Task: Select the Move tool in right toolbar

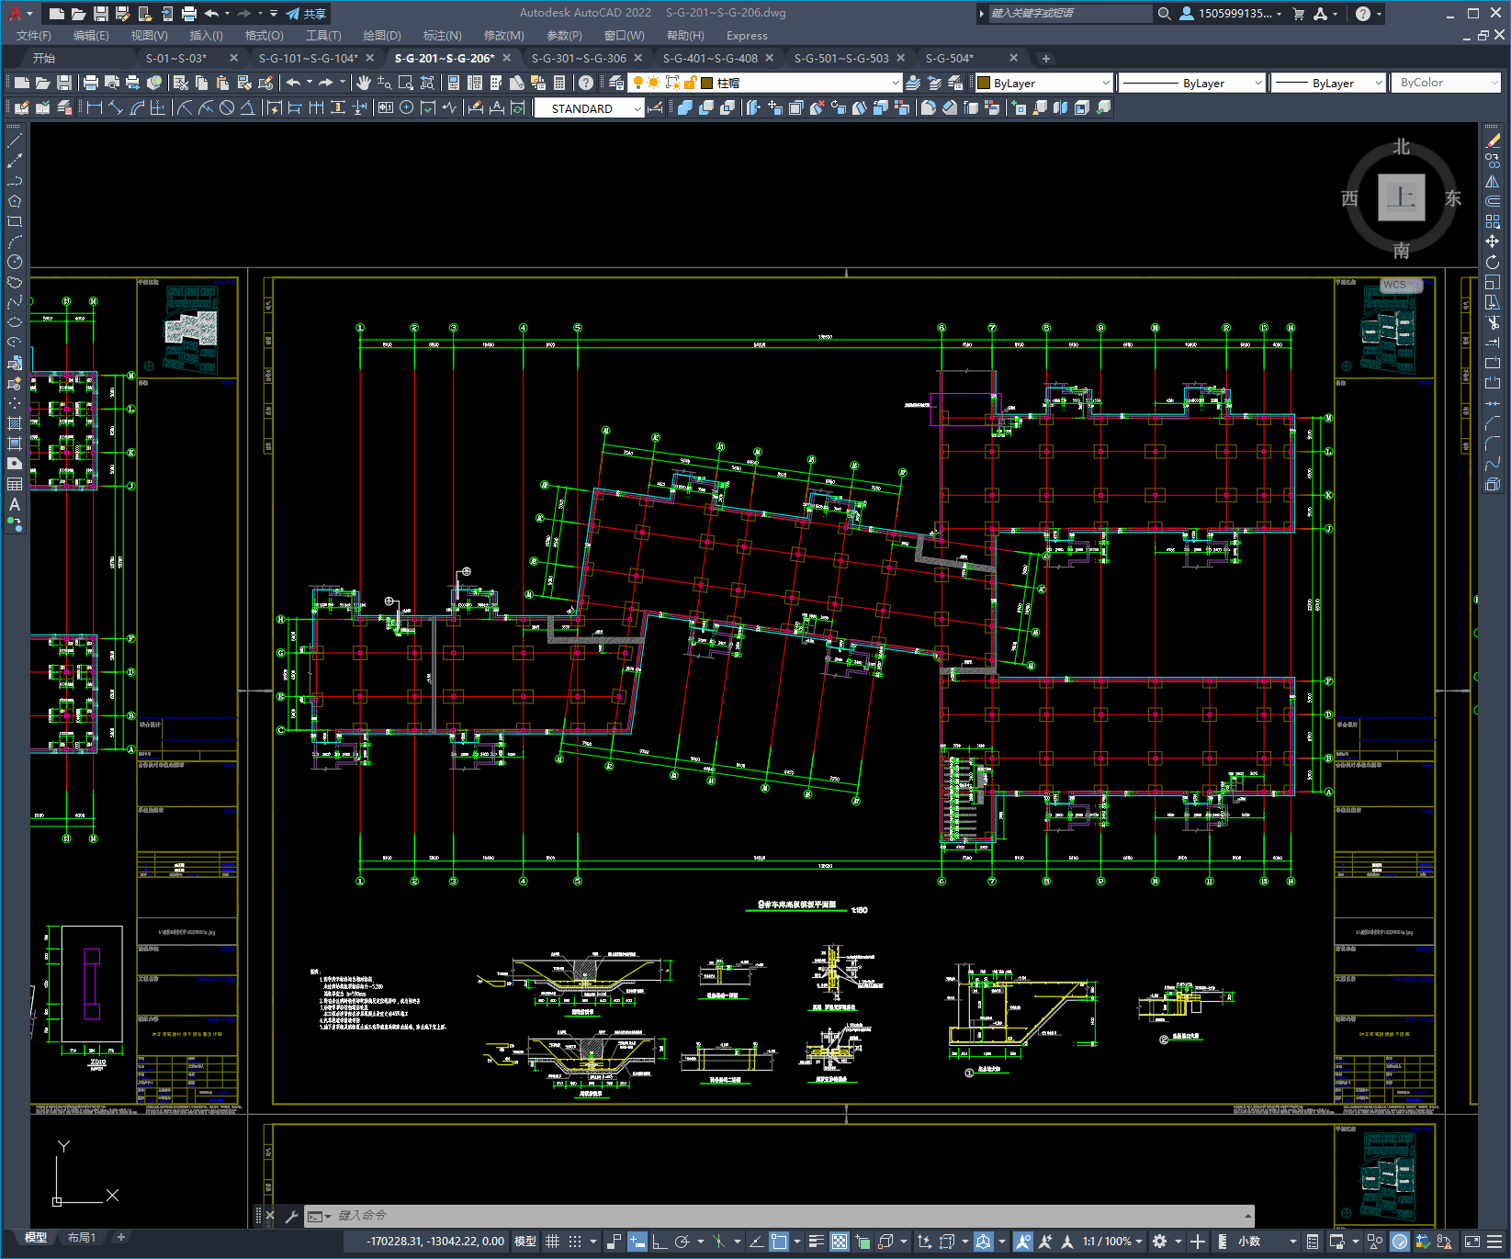Action: point(1493,242)
